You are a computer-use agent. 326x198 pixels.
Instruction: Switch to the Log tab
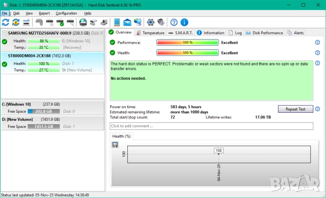(235, 32)
